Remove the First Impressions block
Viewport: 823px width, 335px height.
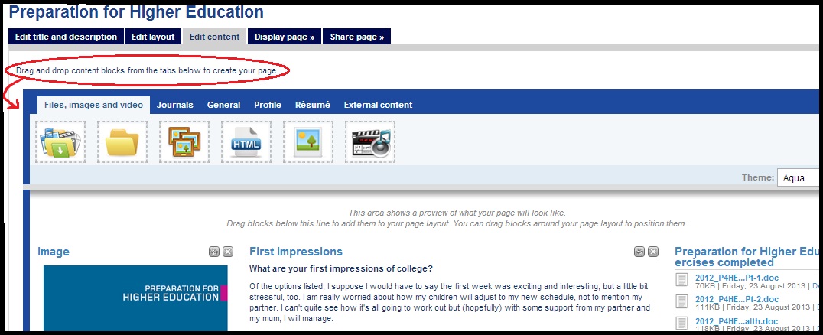pos(653,252)
